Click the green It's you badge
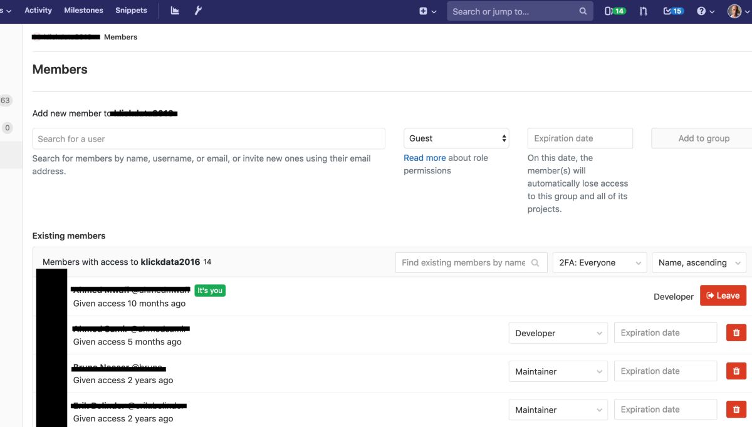This screenshot has height=427, width=752. click(x=210, y=291)
